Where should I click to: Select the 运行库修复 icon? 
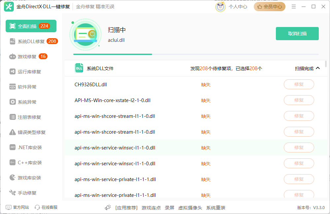click(x=13, y=72)
